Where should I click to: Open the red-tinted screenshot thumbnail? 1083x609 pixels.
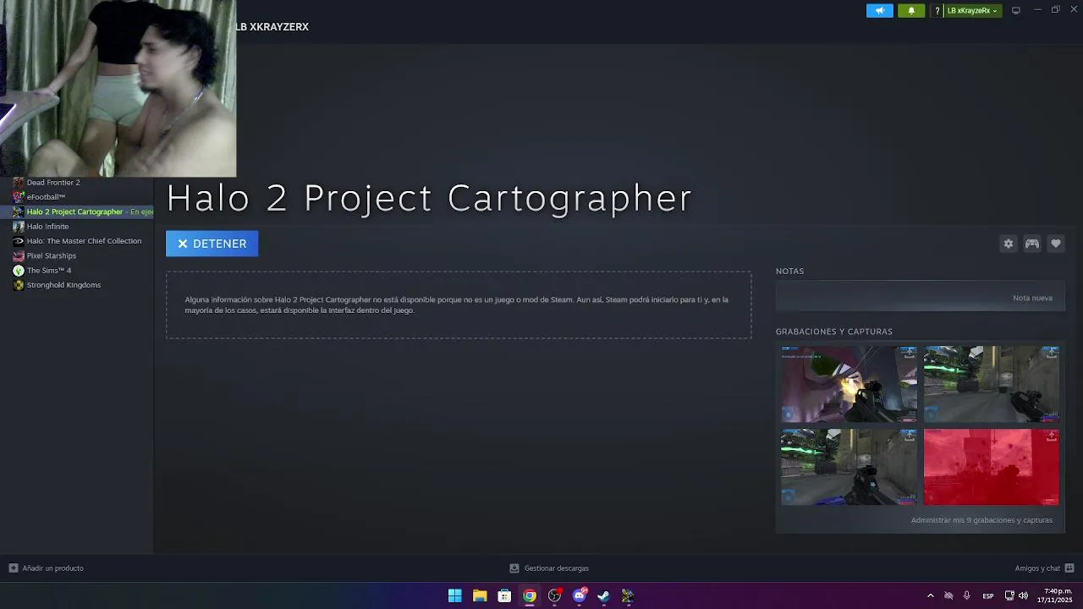(991, 467)
